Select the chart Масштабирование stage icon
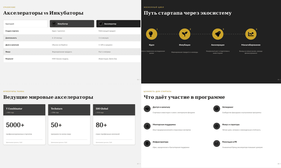Image resolution: width=281 pixels, height=168 pixels. point(251,34)
